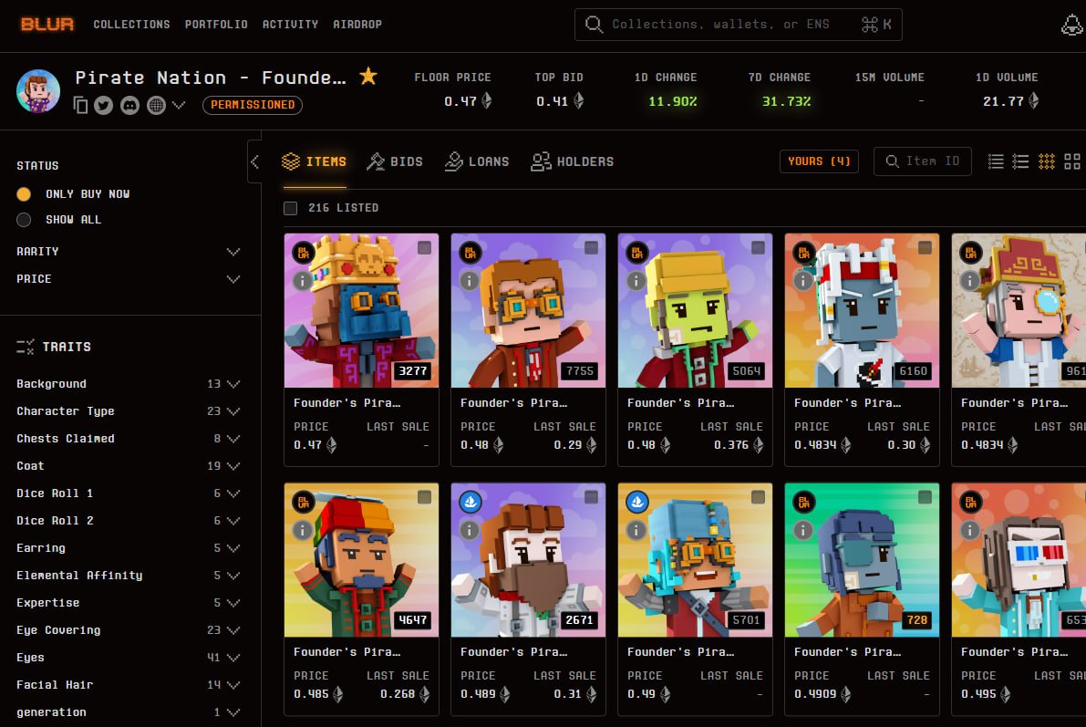
Task: Tick the checkbox on item 7755
Action: [592, 247]
